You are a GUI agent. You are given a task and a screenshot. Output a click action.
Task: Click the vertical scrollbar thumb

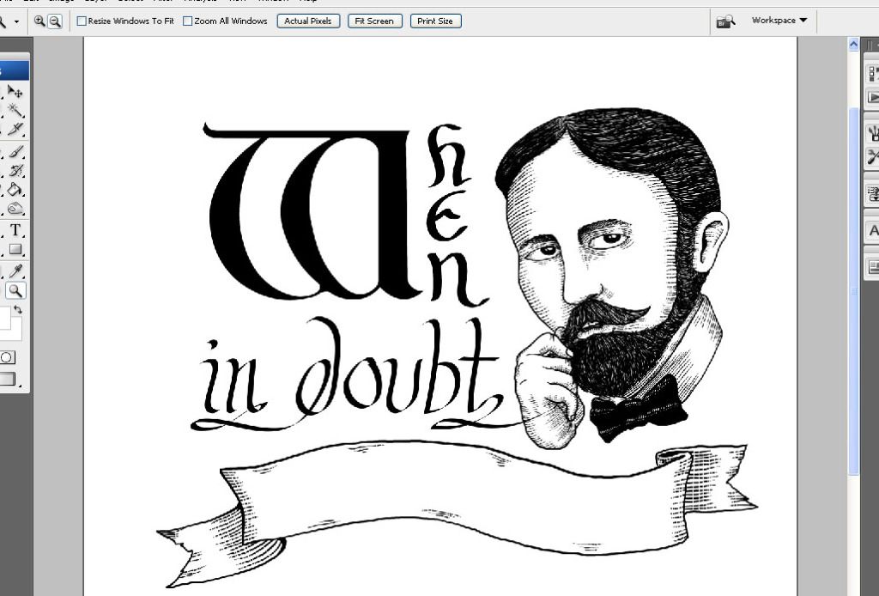coord(854,291)
